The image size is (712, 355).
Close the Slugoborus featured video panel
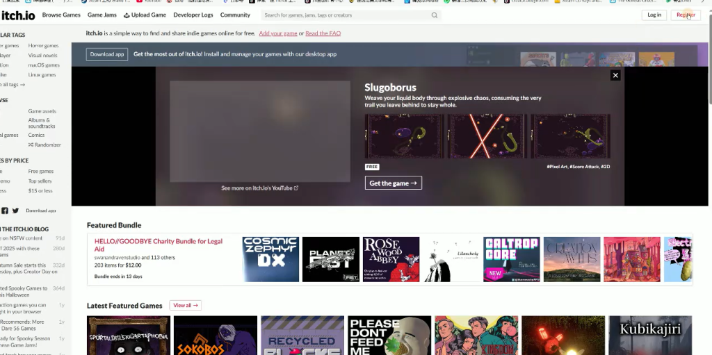(x=615, y=76)
